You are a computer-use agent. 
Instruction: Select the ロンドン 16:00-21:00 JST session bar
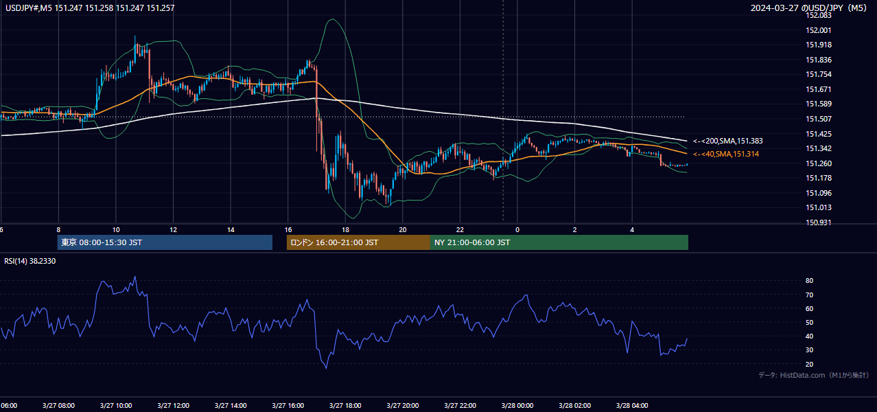pyautogui.click(x=358, y=242)
